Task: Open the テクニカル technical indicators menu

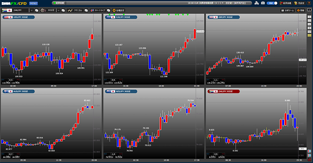Action: (x=75, y=10)
